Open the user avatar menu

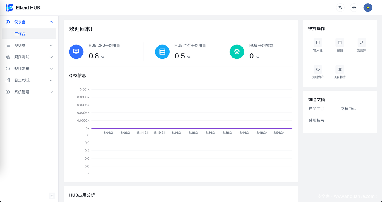click(x=368, y=8)
